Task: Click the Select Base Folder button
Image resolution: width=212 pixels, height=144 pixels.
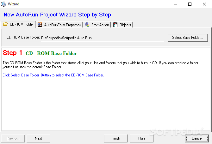Action: [x=188, y=38]
